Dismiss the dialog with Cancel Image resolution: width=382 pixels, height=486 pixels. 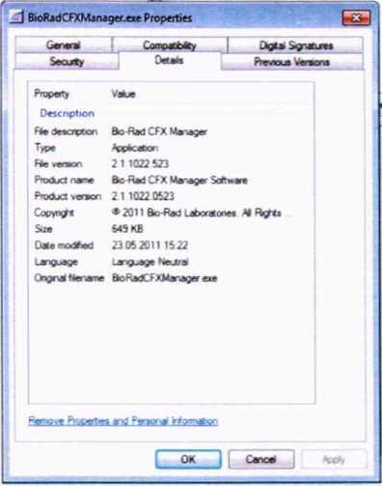pyautogui.click(x=261, y=459)
